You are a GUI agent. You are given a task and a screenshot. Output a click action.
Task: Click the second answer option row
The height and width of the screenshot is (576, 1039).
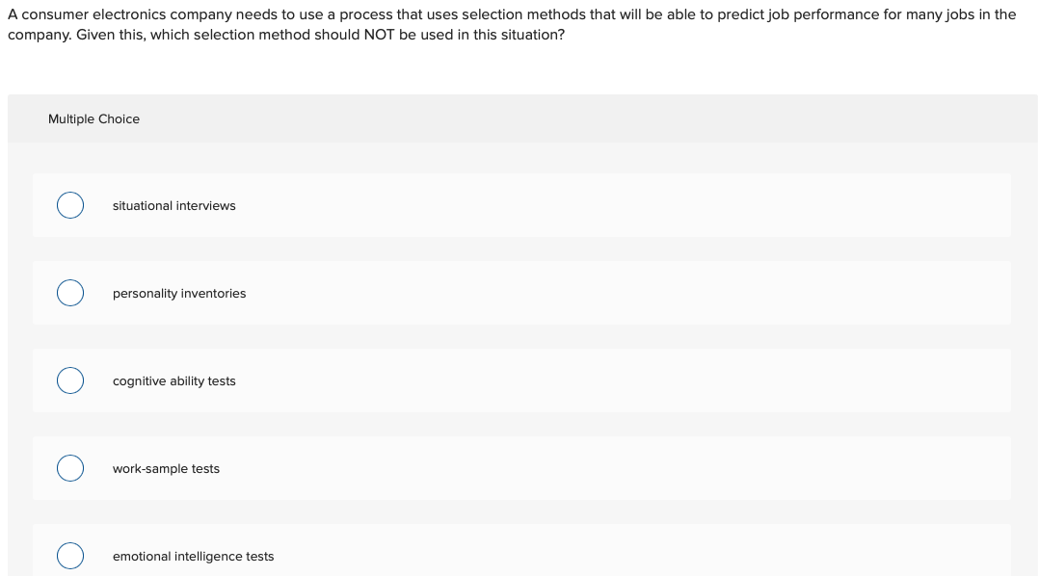[521, 293]
